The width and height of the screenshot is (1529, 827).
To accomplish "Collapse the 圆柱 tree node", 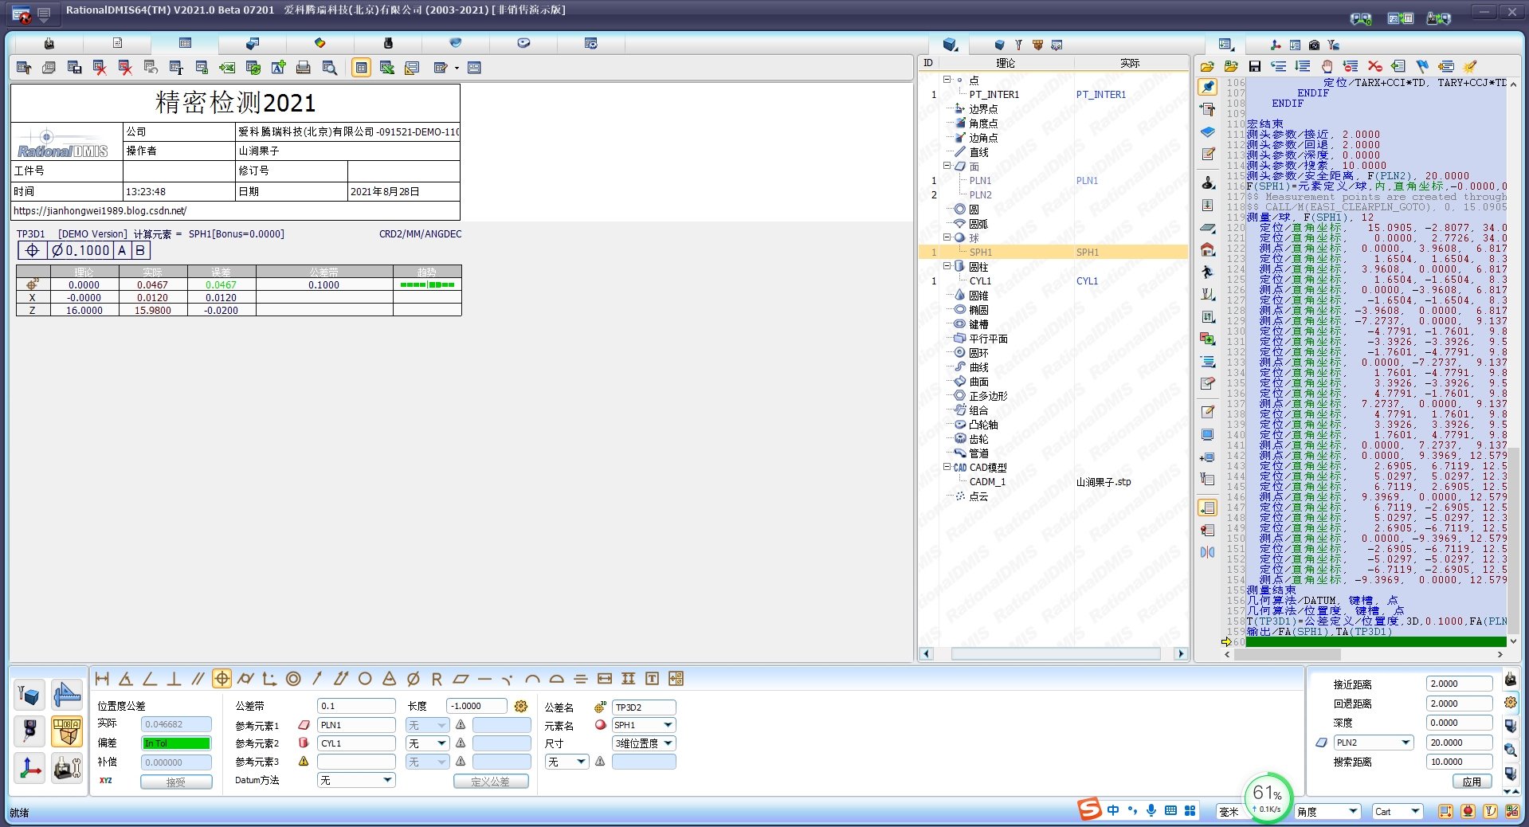I will coord(947,266).
